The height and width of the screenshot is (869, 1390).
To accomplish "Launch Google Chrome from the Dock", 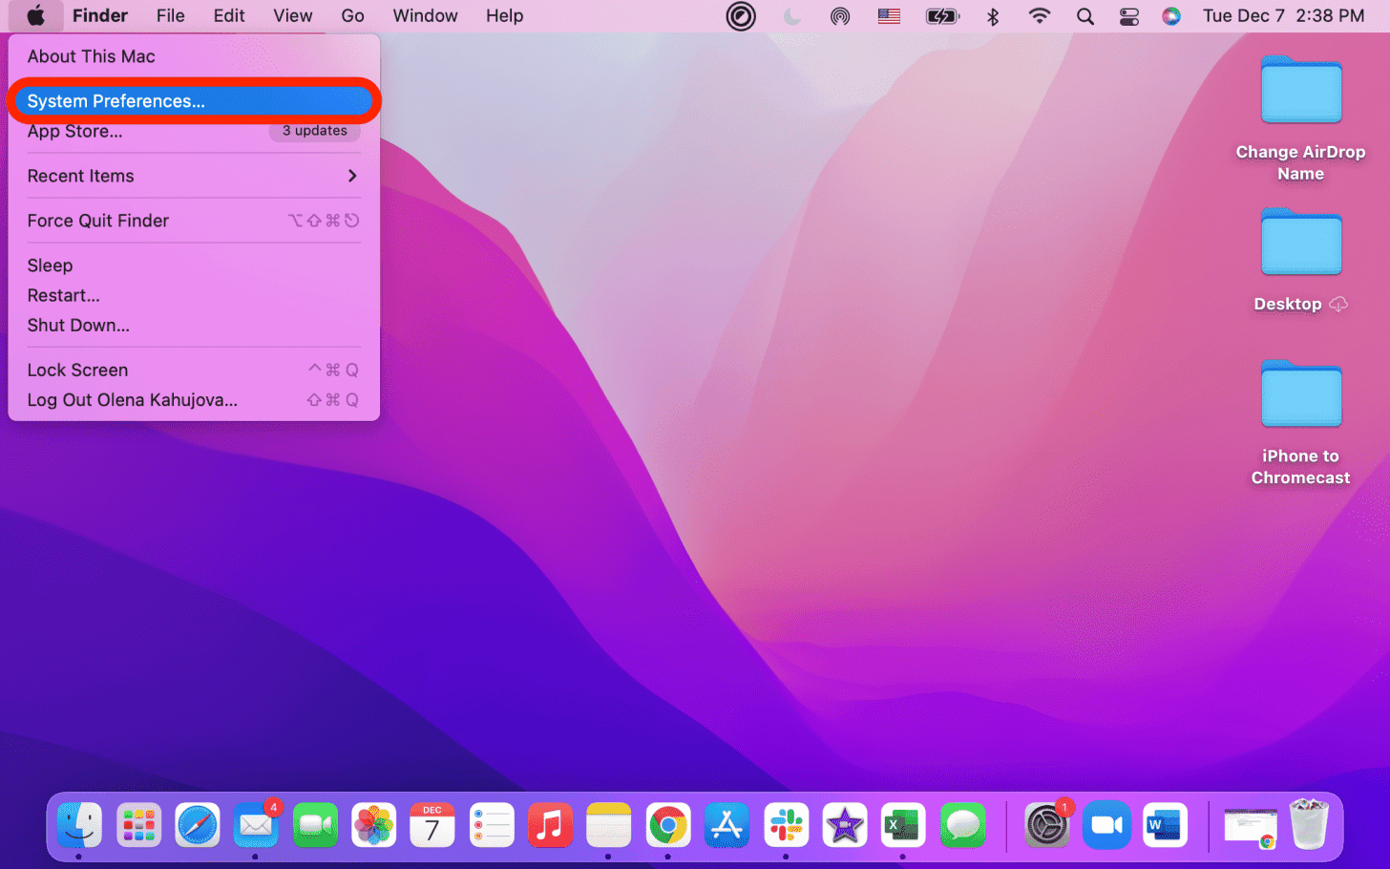I will coord(668,825).
